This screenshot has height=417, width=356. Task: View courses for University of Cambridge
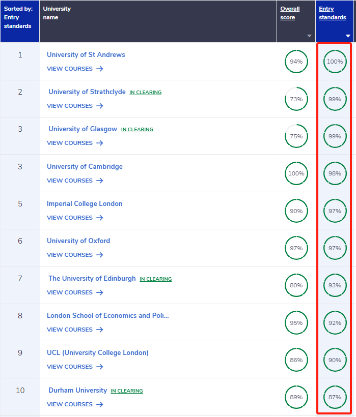tap(75, 181)
